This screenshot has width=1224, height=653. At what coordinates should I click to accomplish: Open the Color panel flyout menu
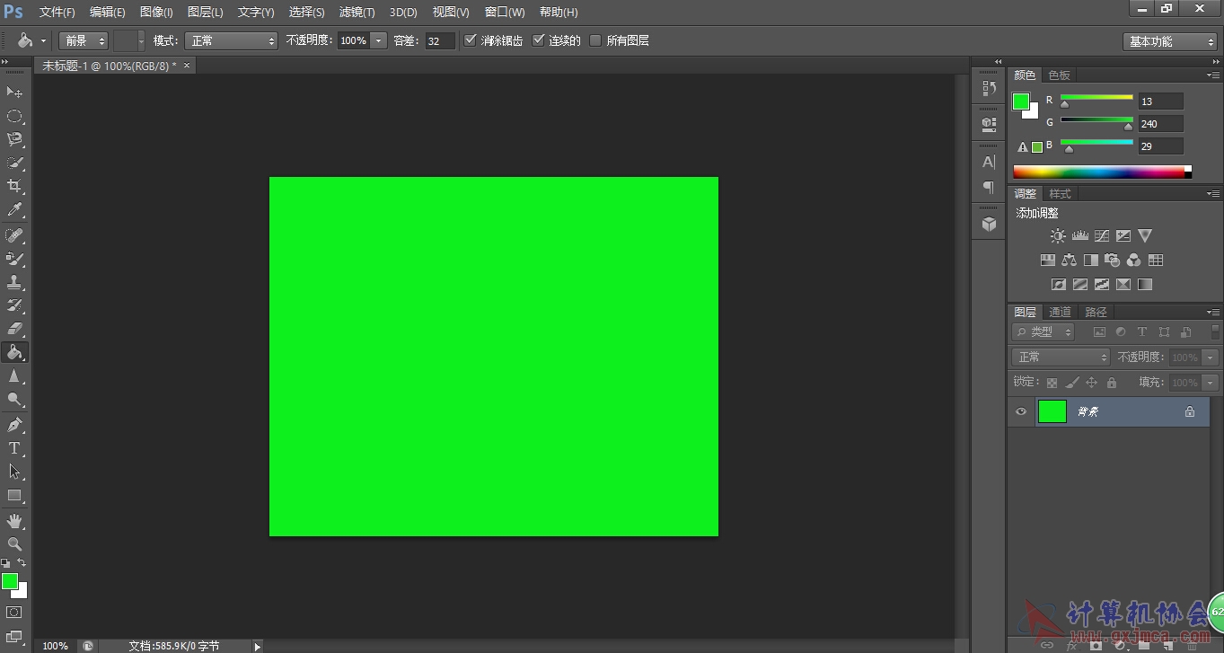coord(1212,75)
